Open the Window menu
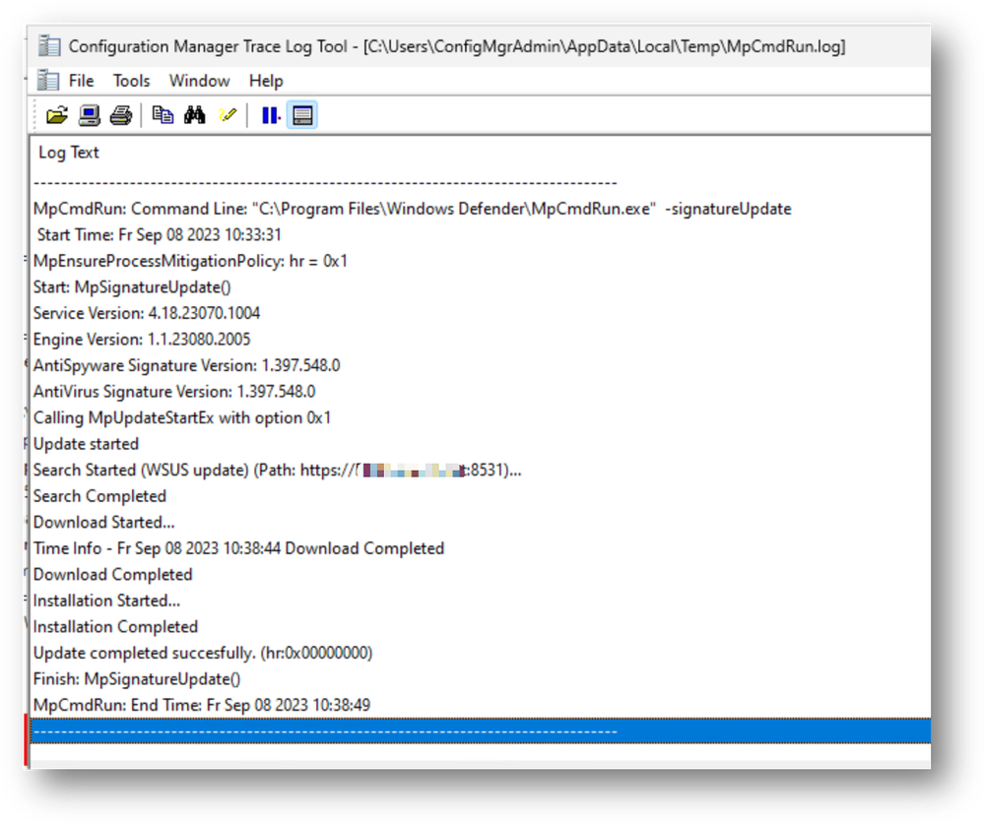This screenshot has height=823, width=984. coord(200,81)
